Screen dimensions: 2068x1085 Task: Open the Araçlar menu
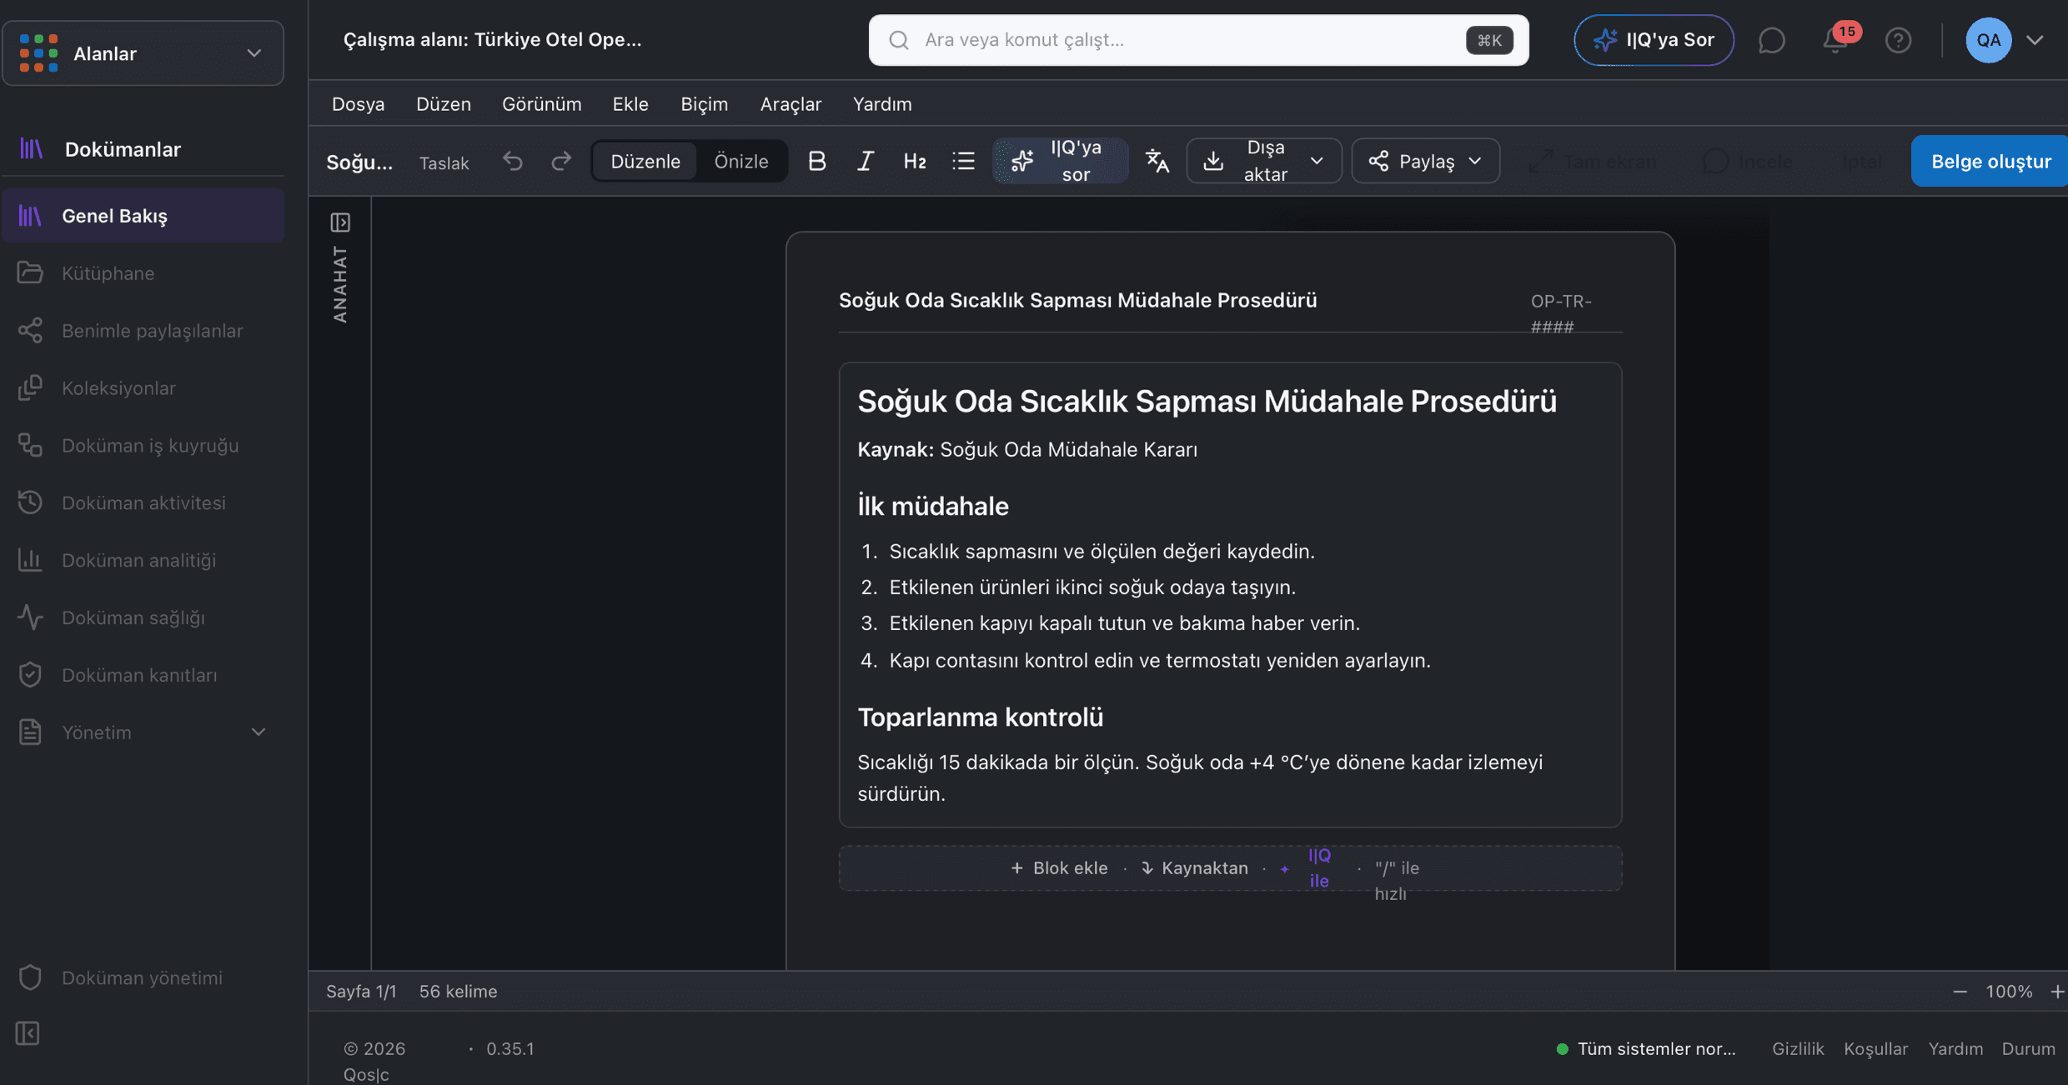(x=791, y=104)
